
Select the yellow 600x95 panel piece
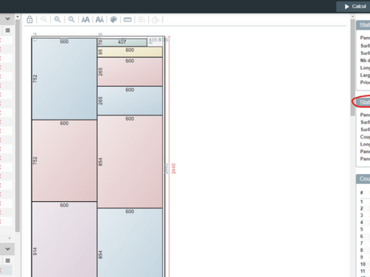coord(129,52)
